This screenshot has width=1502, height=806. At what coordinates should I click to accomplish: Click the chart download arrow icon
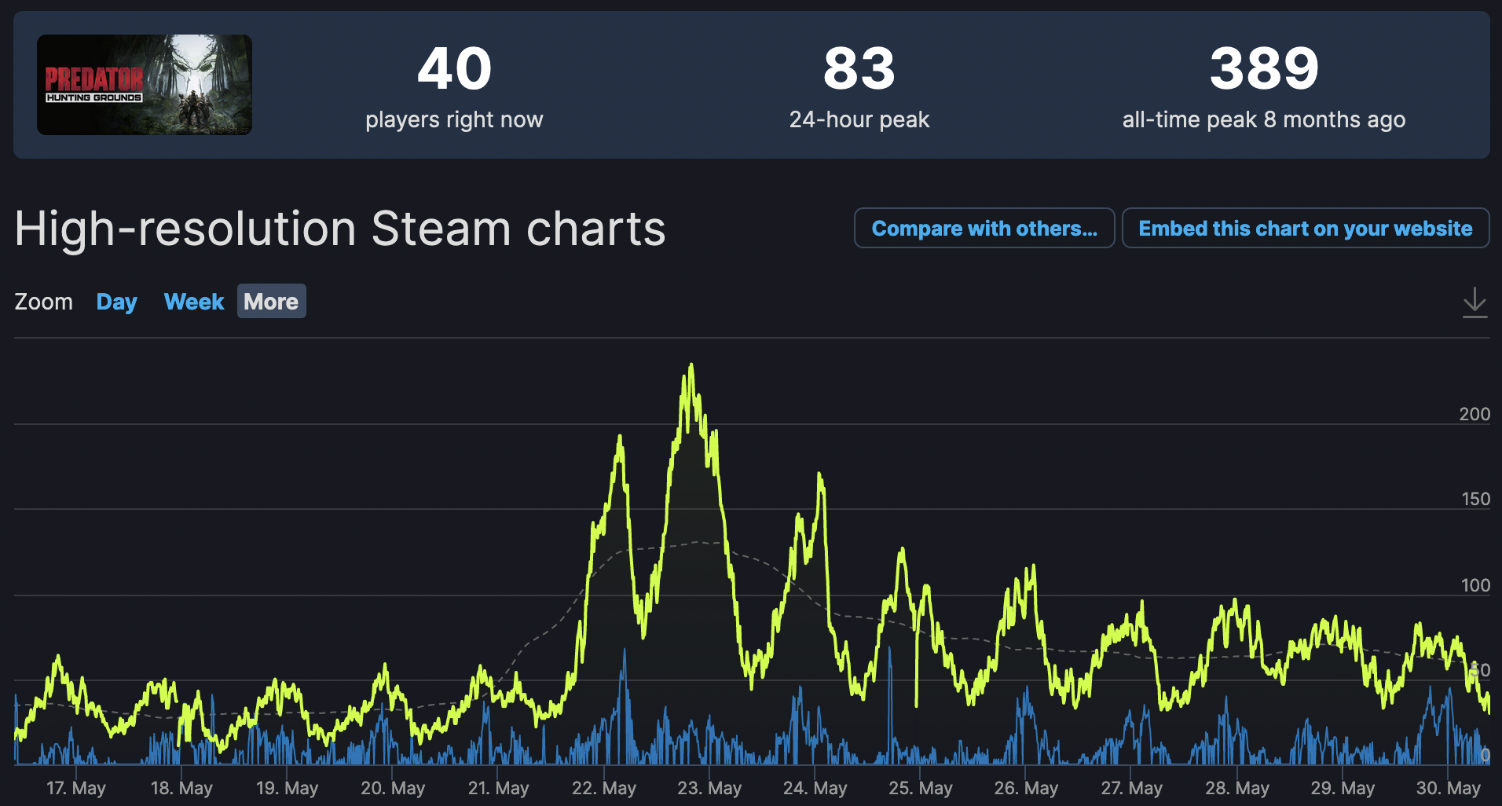coord(1475,302)
